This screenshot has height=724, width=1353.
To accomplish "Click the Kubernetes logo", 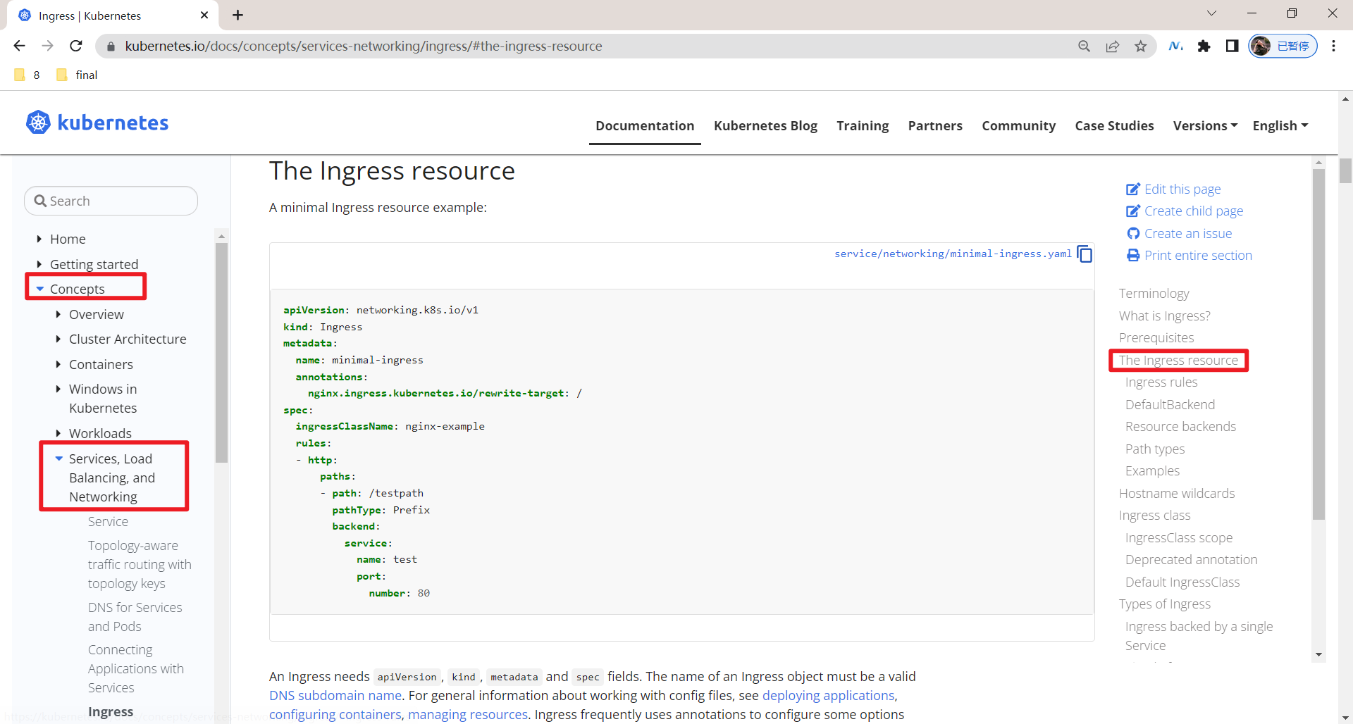I will tap(97, 123).
